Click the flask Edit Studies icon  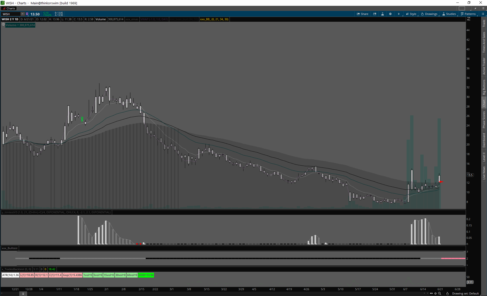(382, 14)
